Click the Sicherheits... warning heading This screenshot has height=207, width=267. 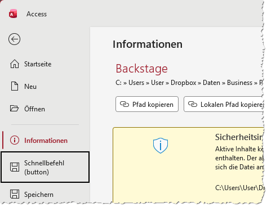tap(239, 137)
